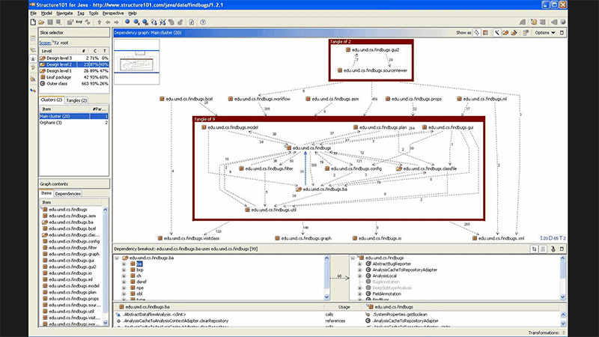Click the orange package icon in graph toolbar
599x337 pixels.
(505, 33)
